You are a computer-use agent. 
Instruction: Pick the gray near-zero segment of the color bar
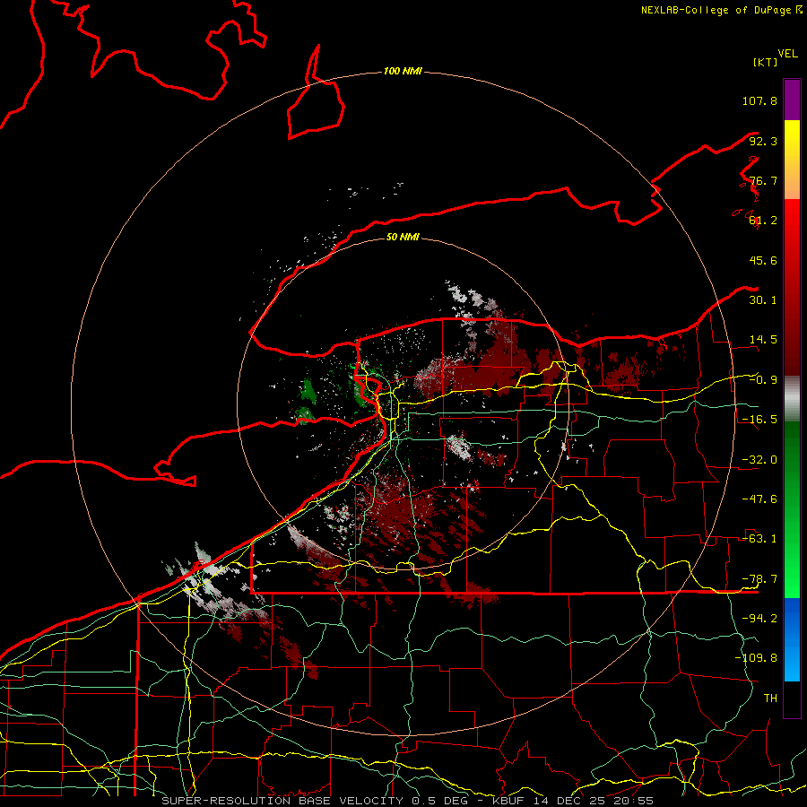[x=792, y=399]
